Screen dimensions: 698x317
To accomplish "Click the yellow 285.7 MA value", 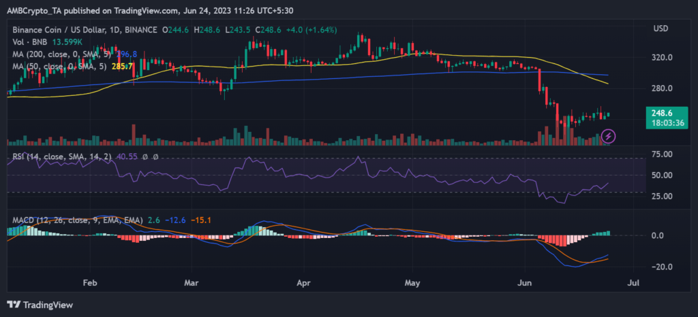I will click(x=122, y=67).
